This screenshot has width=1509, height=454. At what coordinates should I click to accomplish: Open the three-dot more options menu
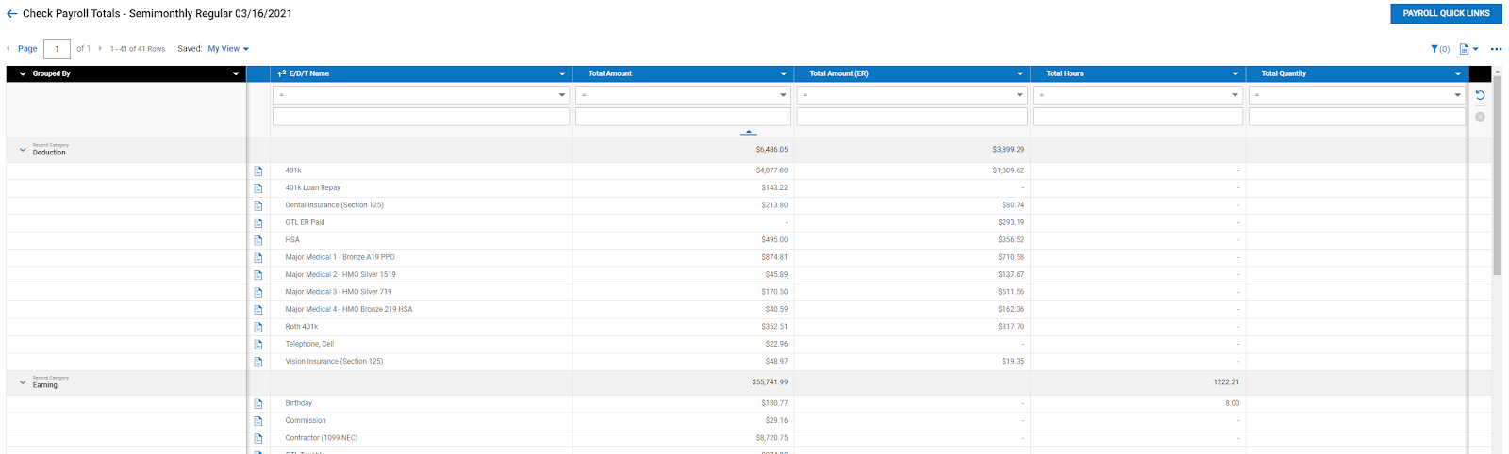1496,49
